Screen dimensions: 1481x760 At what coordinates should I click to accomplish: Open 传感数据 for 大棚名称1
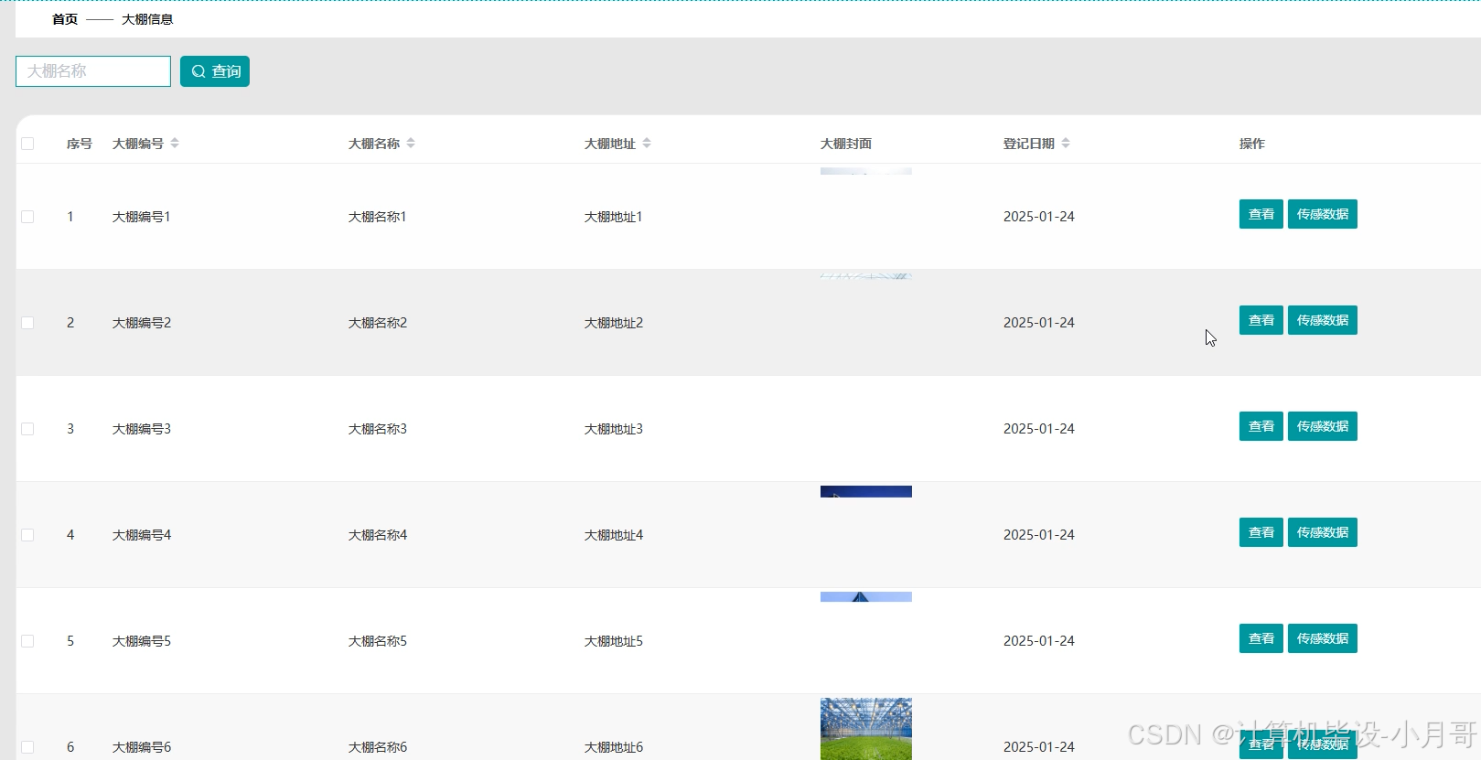point(1323,214)
